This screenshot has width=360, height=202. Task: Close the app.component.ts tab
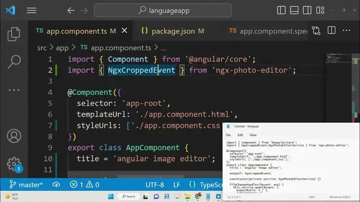coord(124,30)
